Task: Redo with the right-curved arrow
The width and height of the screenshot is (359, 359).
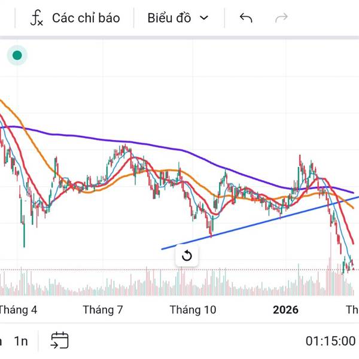Action: click(x=281, y=18)
